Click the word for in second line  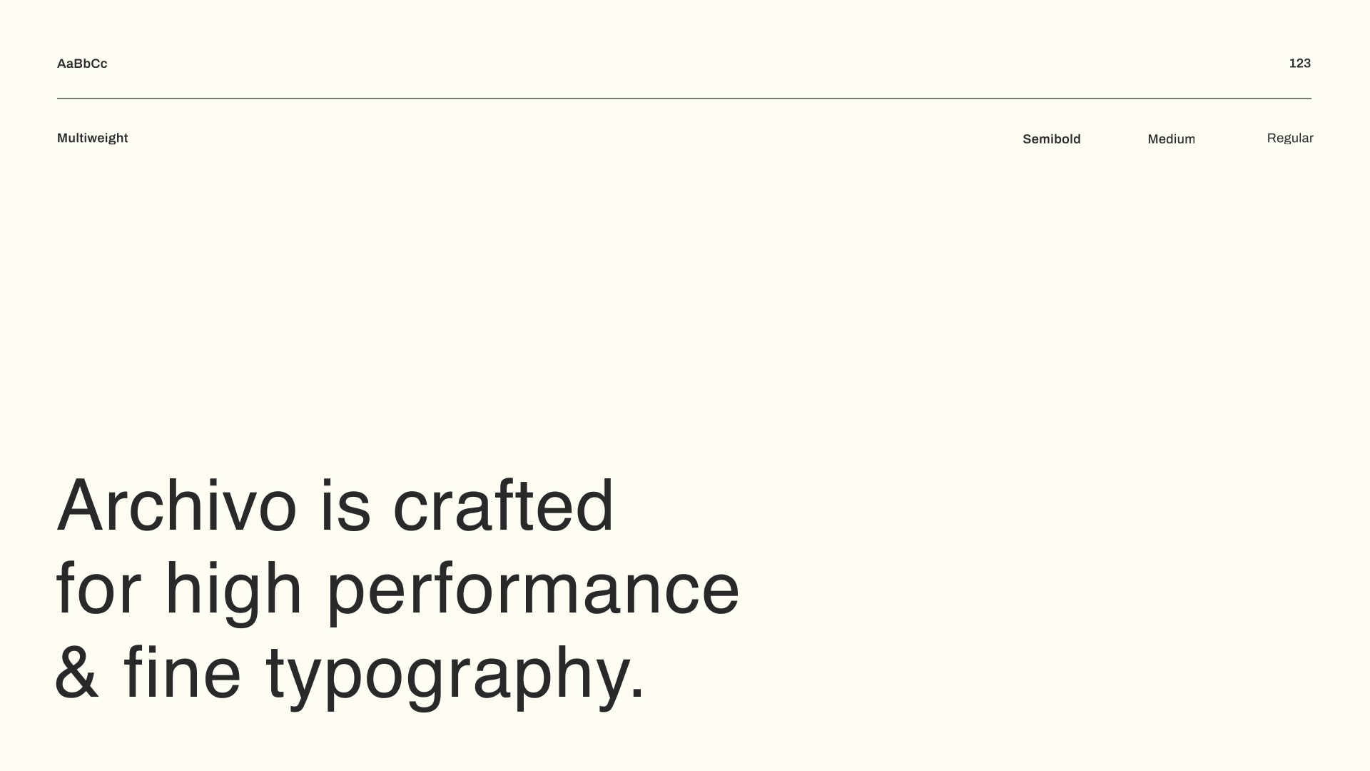98,589
